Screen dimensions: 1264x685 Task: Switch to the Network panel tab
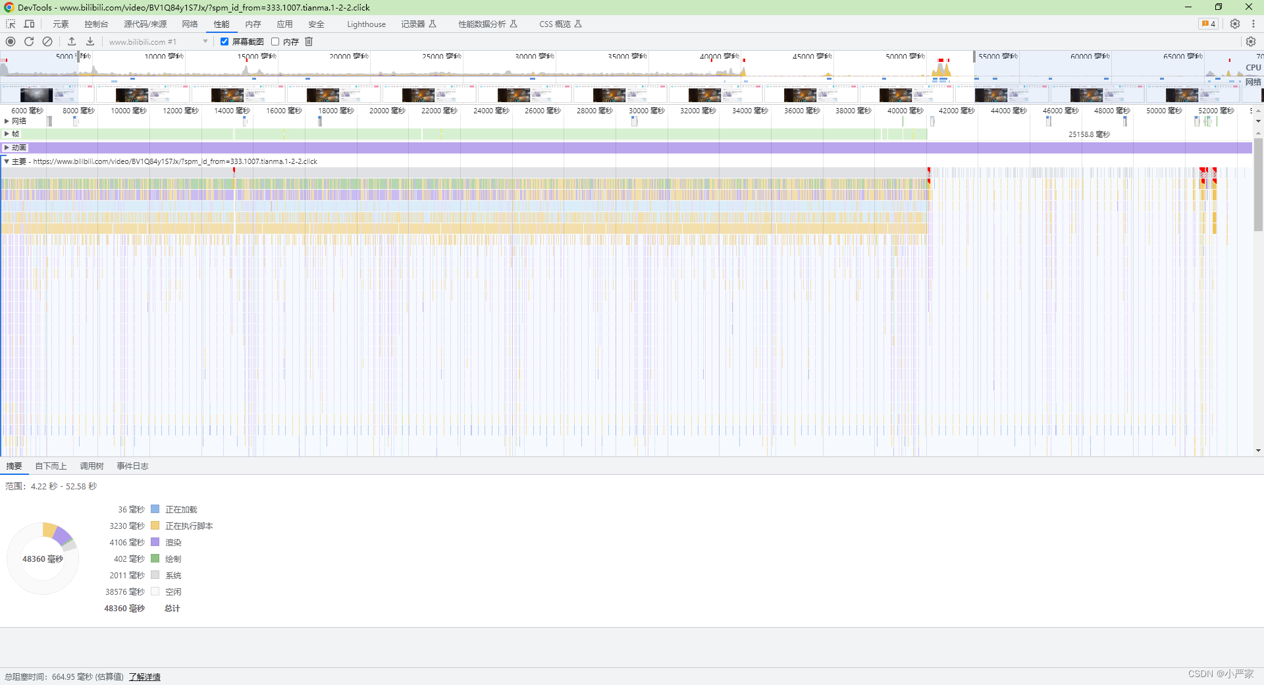190,24
